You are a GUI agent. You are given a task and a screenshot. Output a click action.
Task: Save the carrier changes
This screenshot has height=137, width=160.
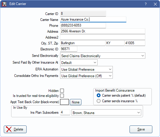click(x=141, y=129)
